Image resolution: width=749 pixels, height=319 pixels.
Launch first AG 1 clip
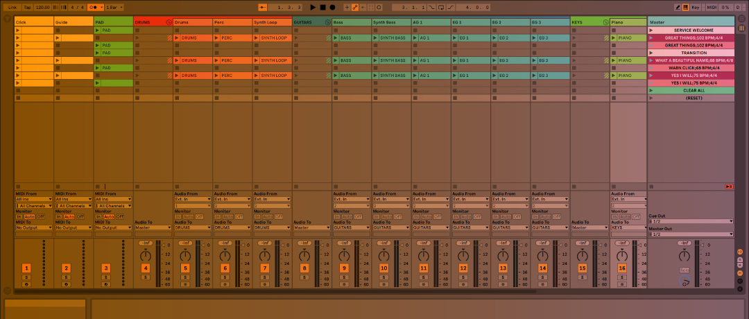coord(415,37)
